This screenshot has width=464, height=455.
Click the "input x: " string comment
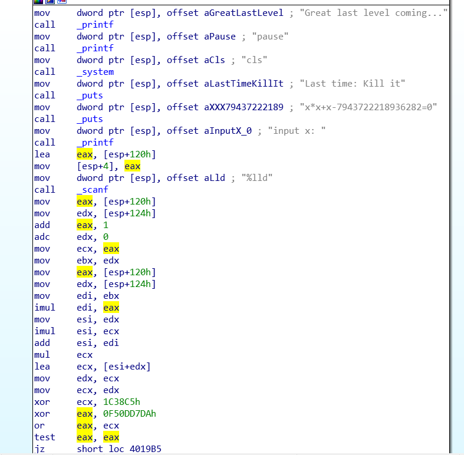tap(297, 131)
